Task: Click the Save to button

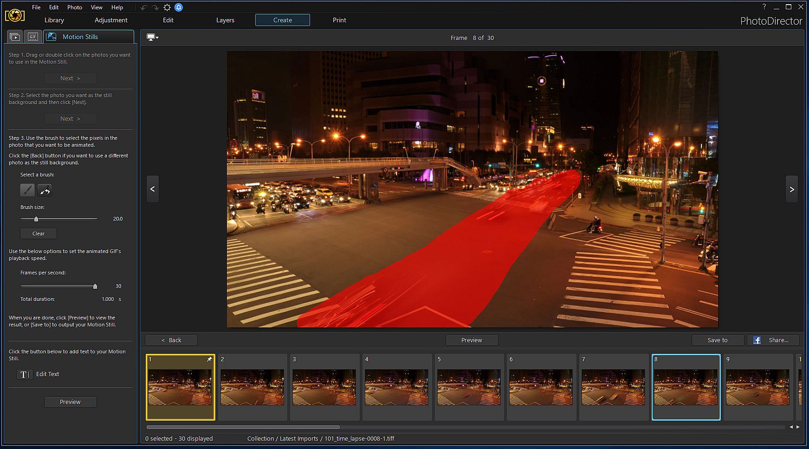Action: click(717, 340)
